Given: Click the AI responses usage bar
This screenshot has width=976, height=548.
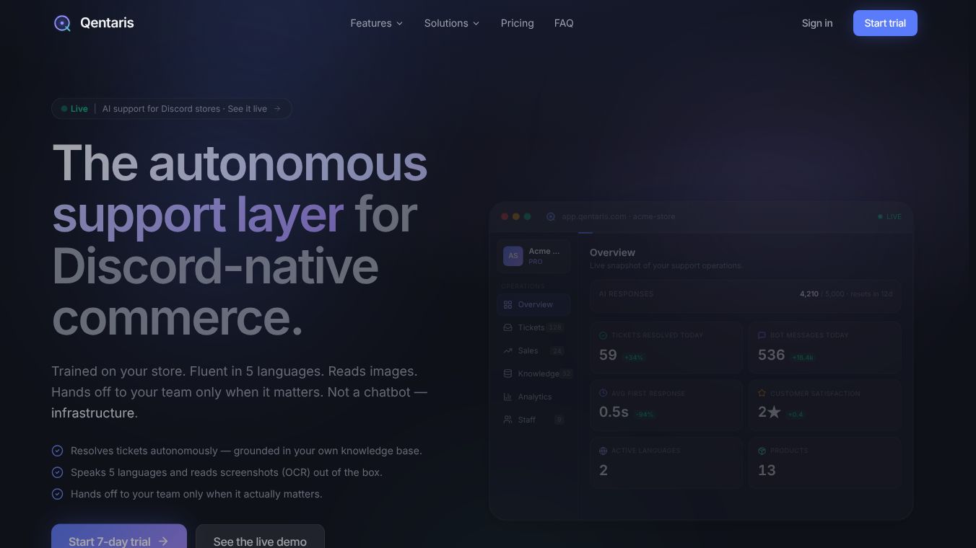Looking at the screenshot, I should [x=746, y=296].
